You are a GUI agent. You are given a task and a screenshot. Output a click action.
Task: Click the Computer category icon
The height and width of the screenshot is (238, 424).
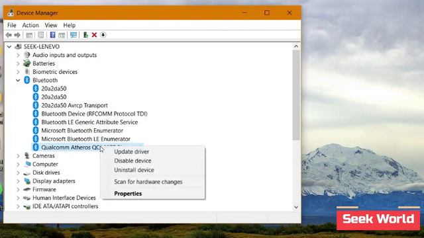(x=27, y=164)
